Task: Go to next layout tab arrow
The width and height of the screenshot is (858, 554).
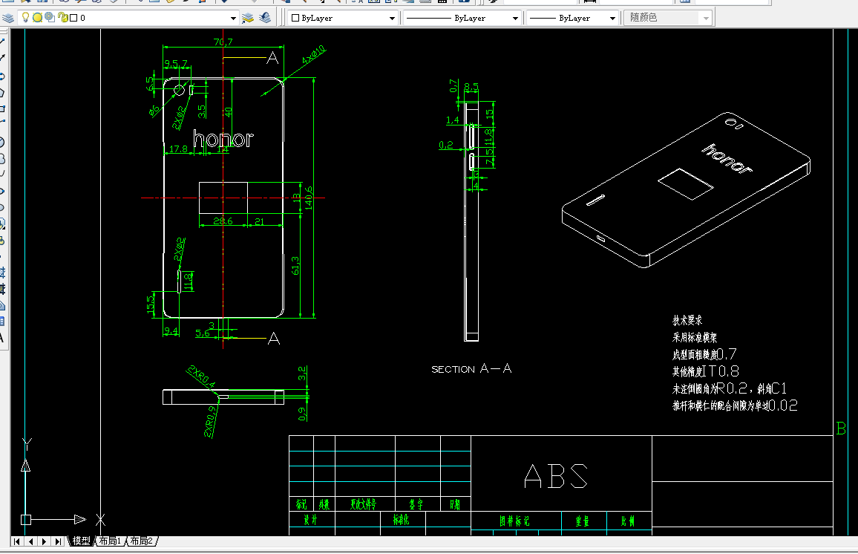Action: 45,541
